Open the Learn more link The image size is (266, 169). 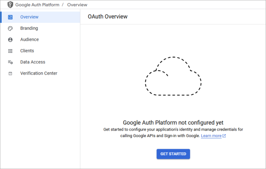pos(211,136)
